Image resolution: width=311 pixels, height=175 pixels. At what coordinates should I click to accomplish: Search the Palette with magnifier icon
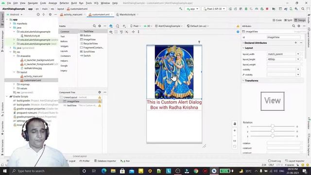tap(94, 26)
